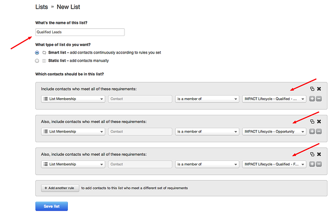Delete the third rule group with X
Viewport: 332px width, 213px height.
coord(319,154)
